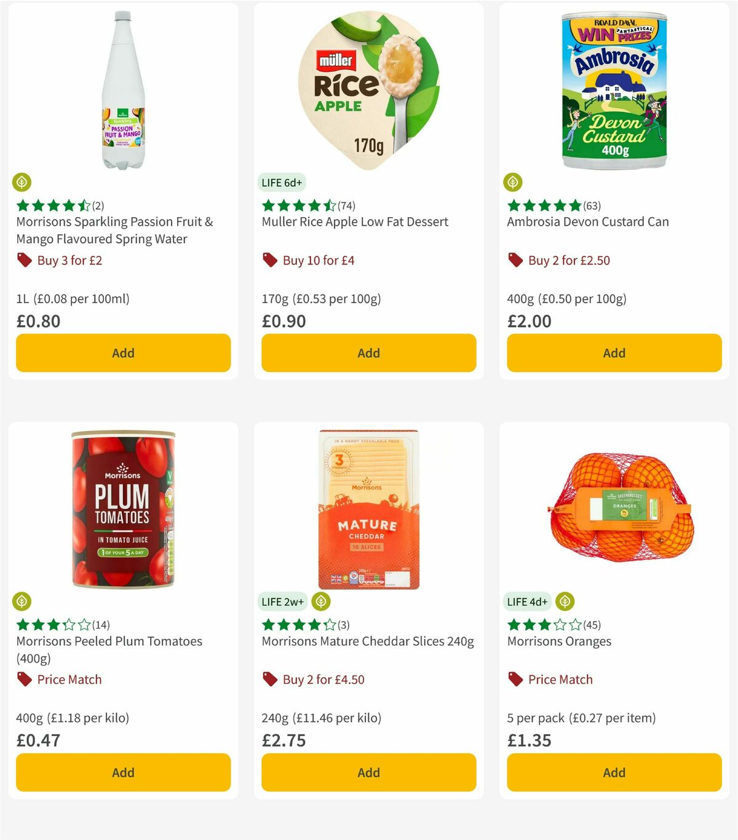Click the LIFE 4d+ badge on Morrisons Oranges
The height and width of the screenshot is (840, 738).
(527, 601)
